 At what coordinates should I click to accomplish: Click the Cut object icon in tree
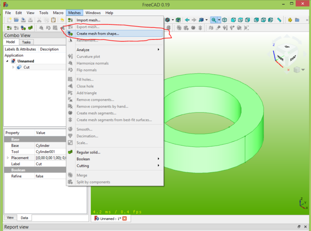pyautogui.click(x=19, y=67)
